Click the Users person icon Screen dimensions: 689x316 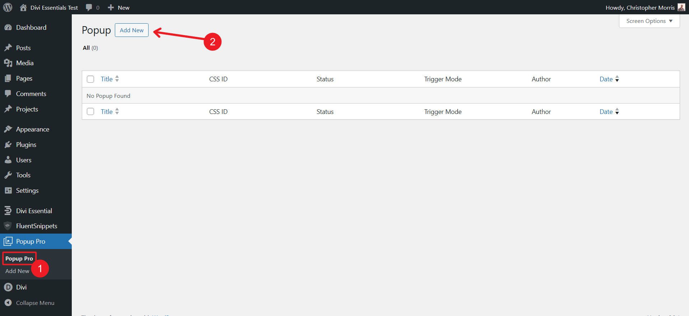[x=8, y=160]
